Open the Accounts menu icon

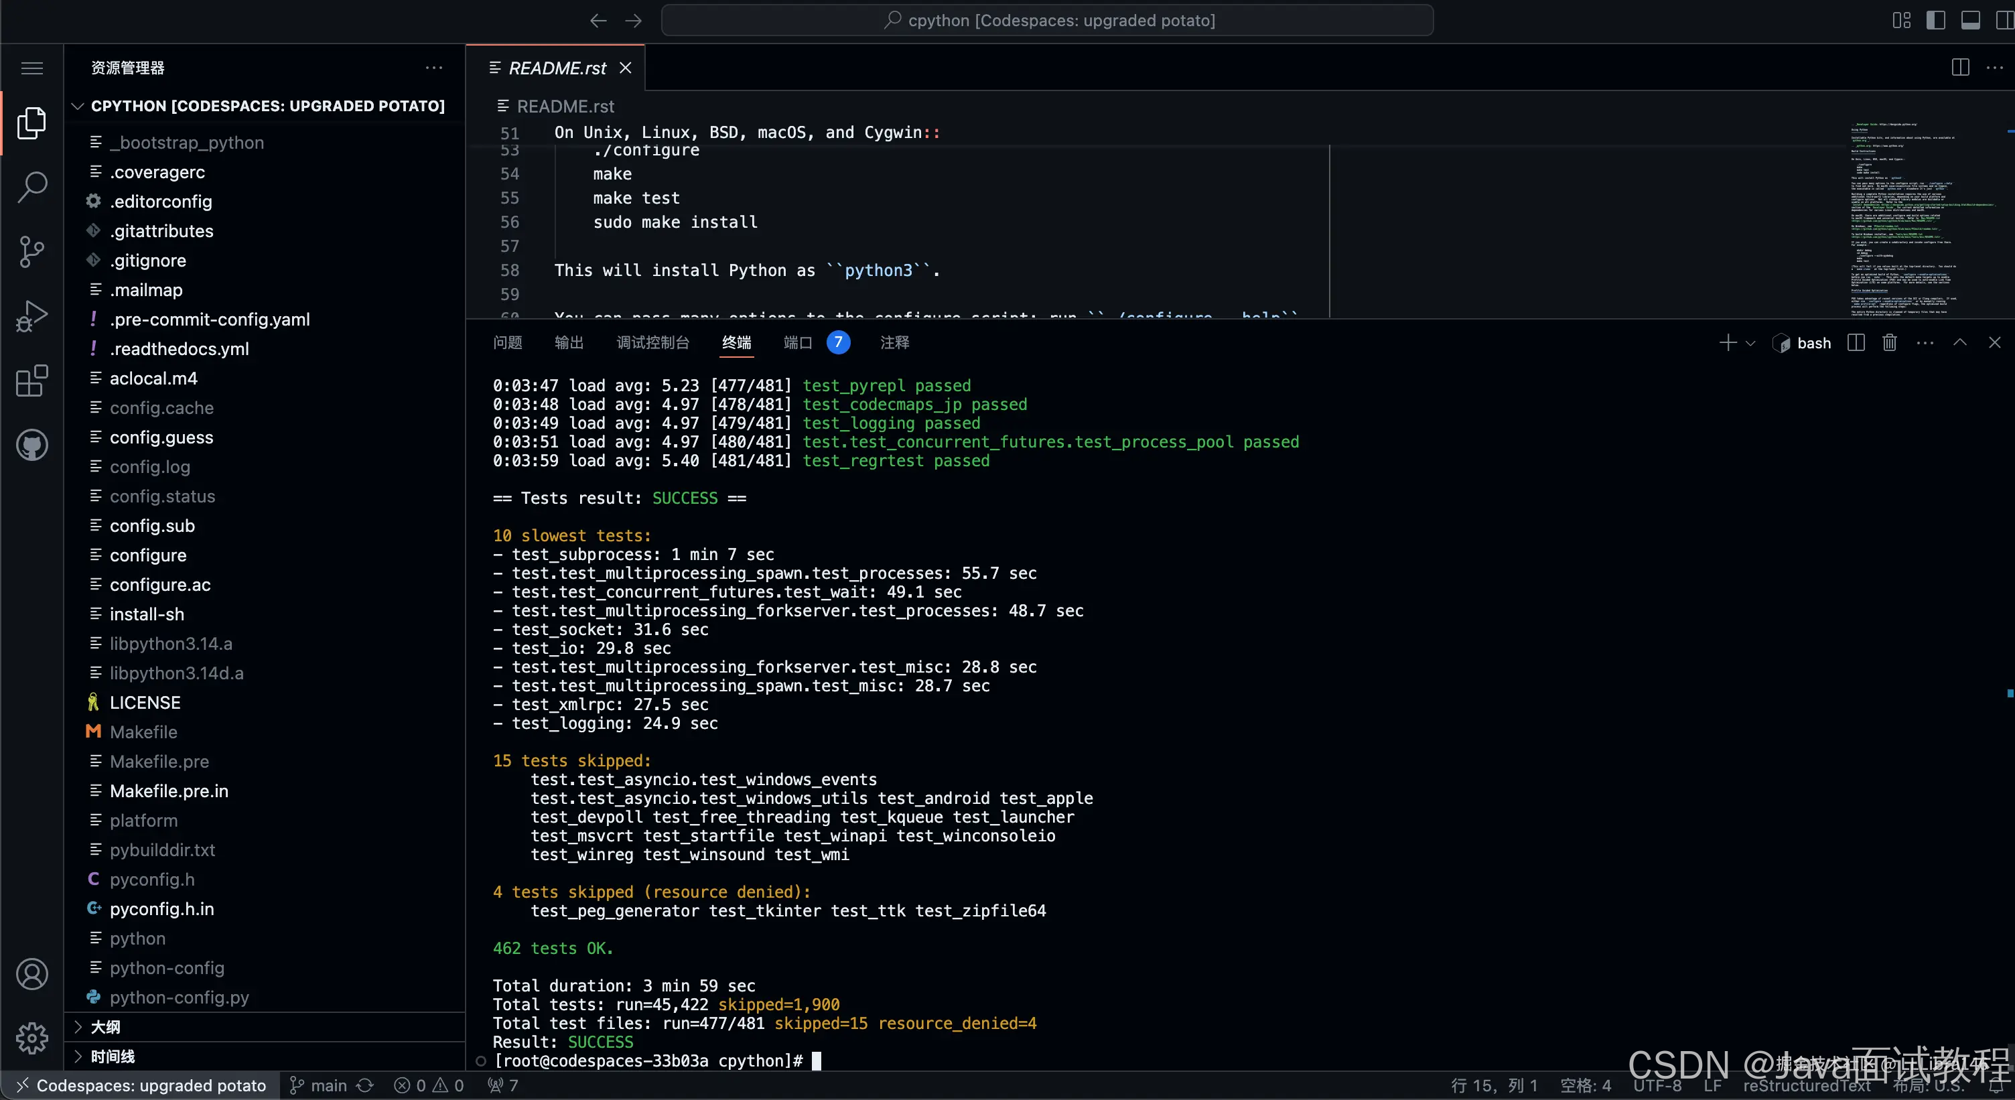coord(32,974)
